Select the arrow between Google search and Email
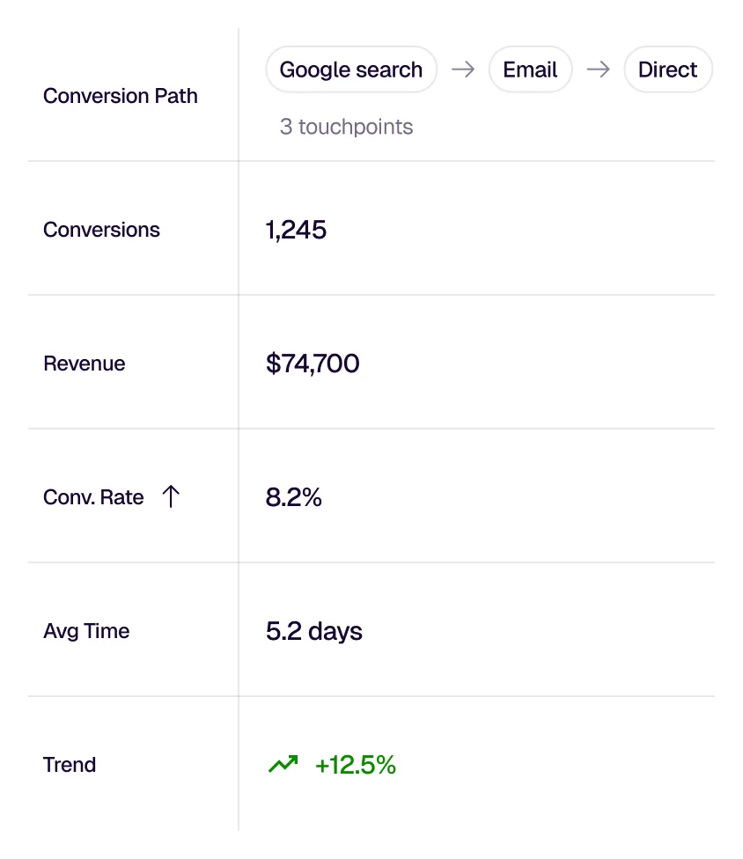 463,70
